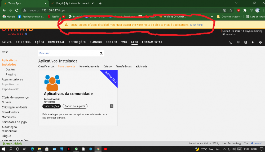Select Plugins in the sidebar
The height and width of the screenshot is (152, 265).
pos(11,74)
